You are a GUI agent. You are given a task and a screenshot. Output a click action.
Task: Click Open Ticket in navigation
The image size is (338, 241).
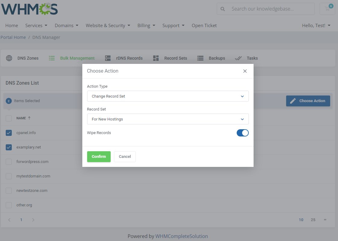(204, 25)
